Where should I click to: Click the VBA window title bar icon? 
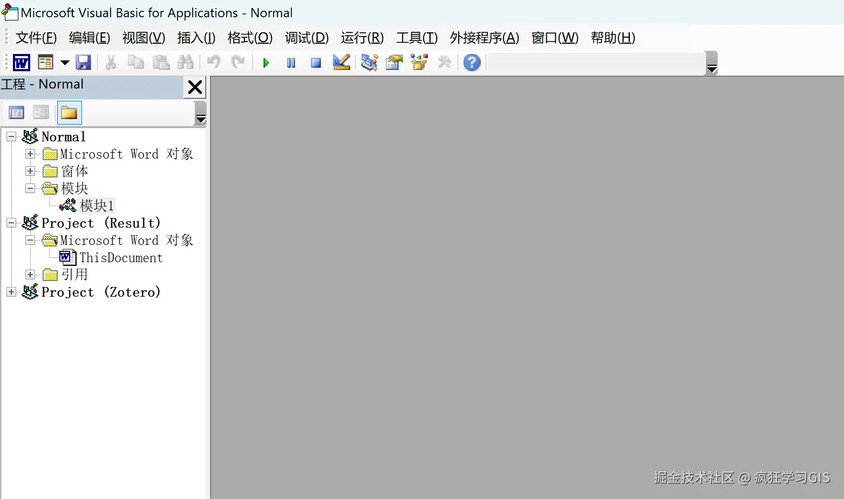(10, 12)
